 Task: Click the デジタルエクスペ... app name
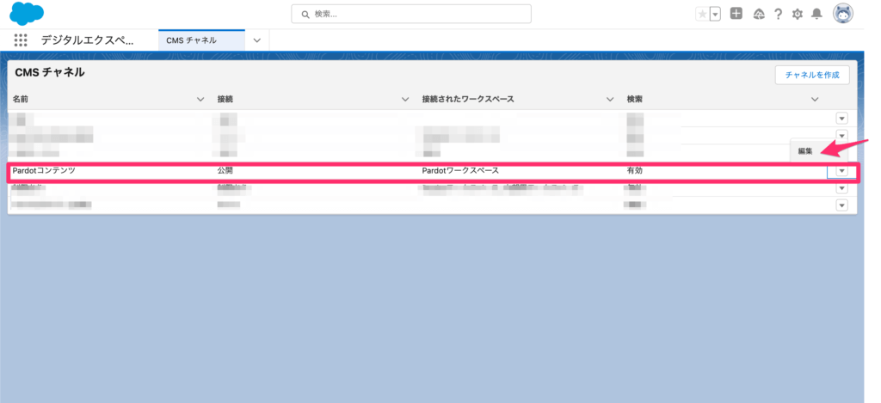(x=88, y=40)
